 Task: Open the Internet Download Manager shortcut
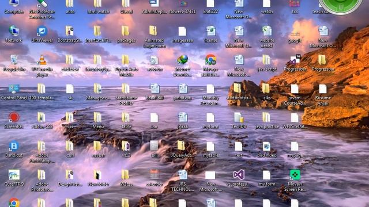[183, 60]
